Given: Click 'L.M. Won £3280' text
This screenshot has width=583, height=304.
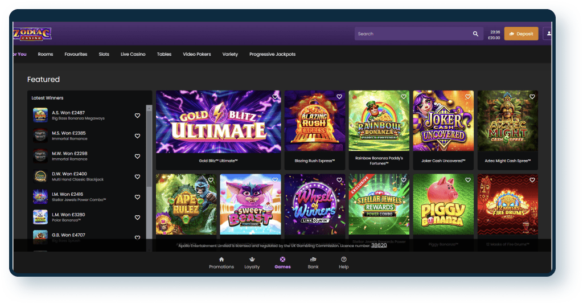Looking at the screenshot, I should point(68,215).
